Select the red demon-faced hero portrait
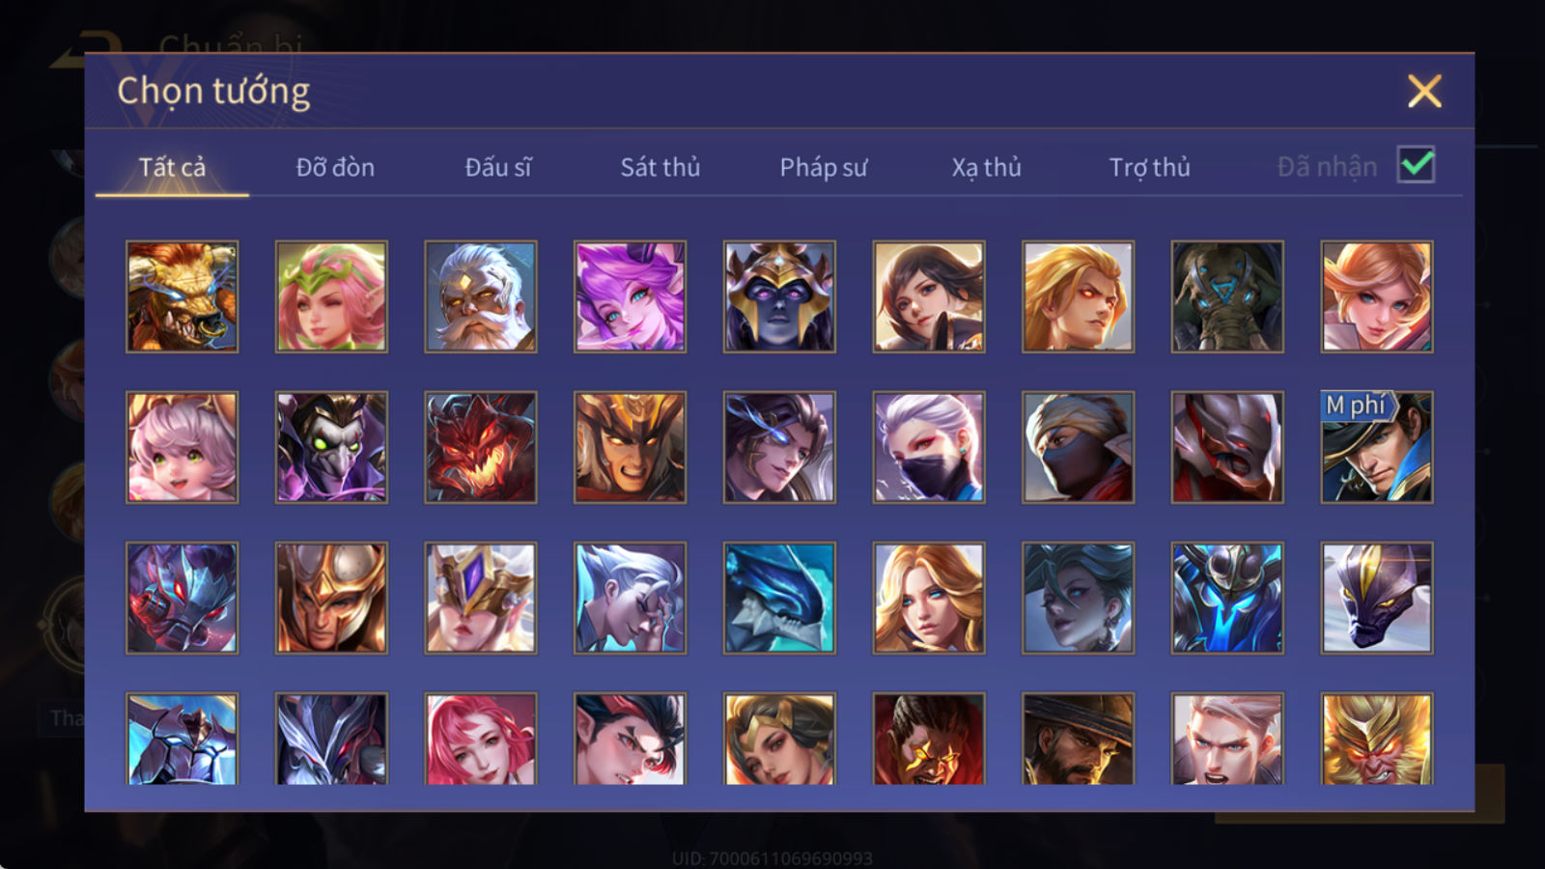Viewport: 1545px width, 869px height. (x=481, y=447)
